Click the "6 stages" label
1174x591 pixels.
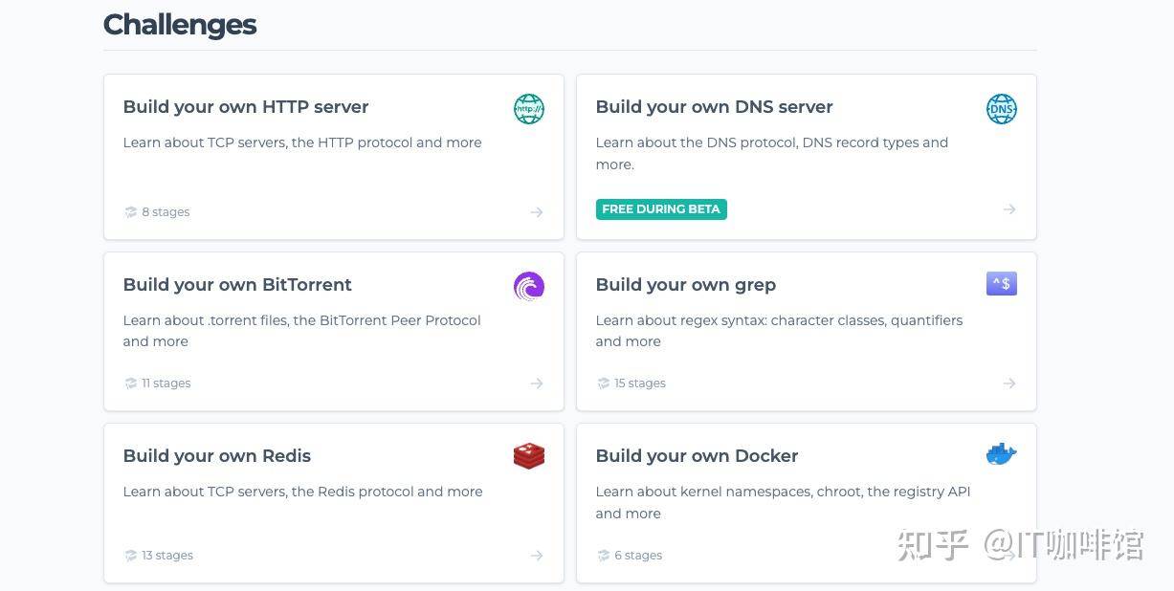pyautogui.click(x=638, y=556)
